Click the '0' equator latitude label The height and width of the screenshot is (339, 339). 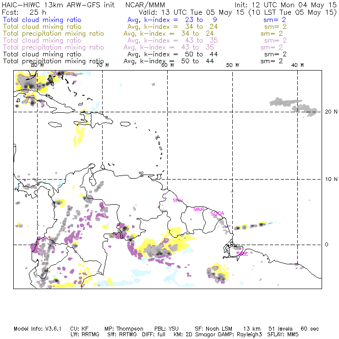(x=327, y=245)
